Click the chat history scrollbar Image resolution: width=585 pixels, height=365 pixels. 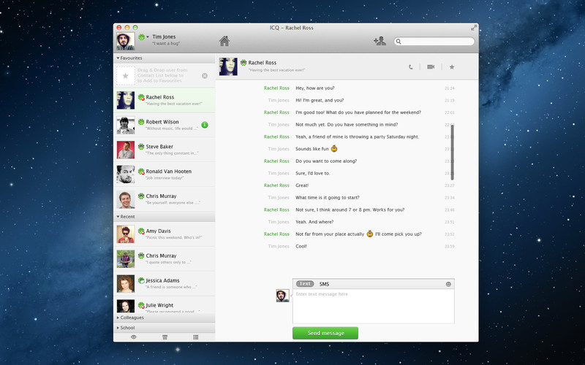[452, 153]
